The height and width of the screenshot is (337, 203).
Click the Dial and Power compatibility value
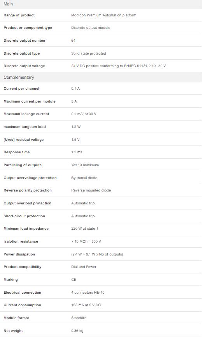pyautogui.click(x=84, y=267)
